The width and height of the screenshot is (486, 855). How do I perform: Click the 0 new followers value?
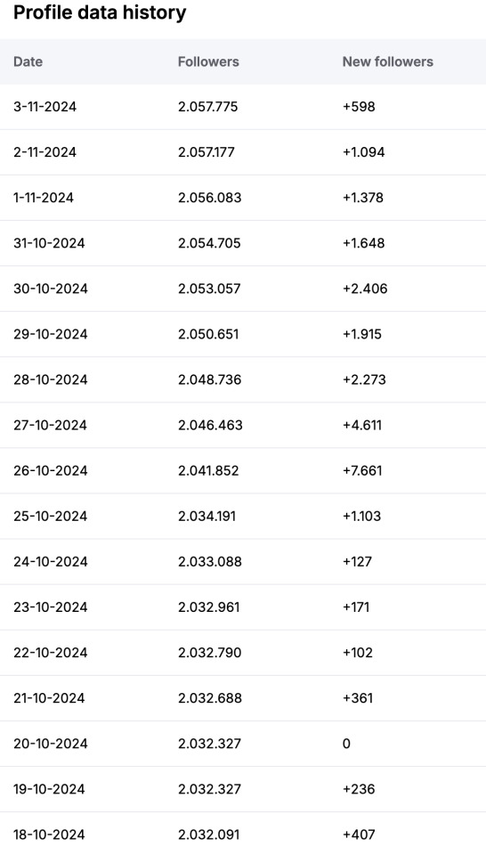click(x=346, y=744)
